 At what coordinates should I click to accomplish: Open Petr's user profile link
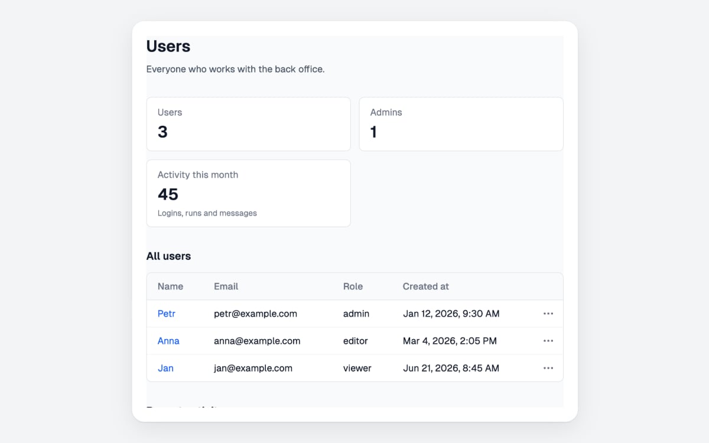(x=167, y=314)
